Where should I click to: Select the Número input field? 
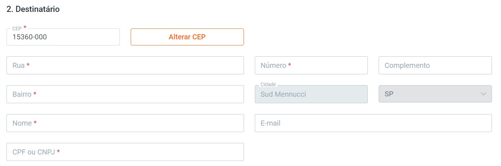tap(311, 65)
